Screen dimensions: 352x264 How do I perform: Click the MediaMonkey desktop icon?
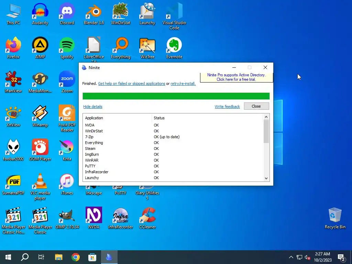[x=40, y=82]
